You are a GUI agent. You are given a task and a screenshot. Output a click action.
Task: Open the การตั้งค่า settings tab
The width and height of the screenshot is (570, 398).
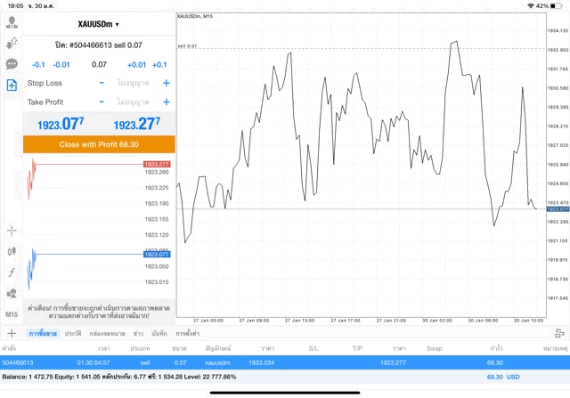pyautogui.click(x=187, y=333)
